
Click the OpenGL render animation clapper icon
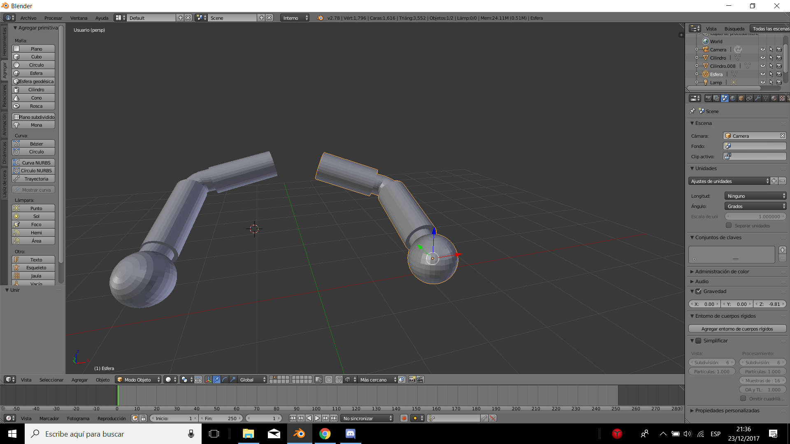[x=420, y=379]
